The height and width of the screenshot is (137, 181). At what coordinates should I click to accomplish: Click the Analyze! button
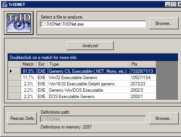pyautogui.click(x=90, y=46)
